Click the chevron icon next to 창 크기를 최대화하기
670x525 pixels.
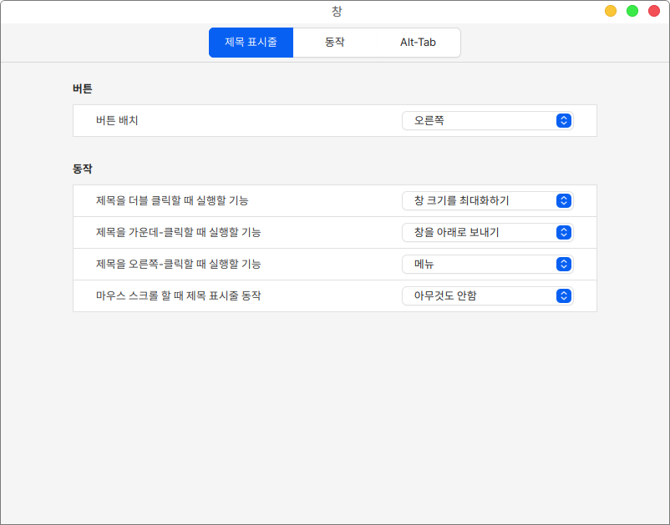coord(564,201)
